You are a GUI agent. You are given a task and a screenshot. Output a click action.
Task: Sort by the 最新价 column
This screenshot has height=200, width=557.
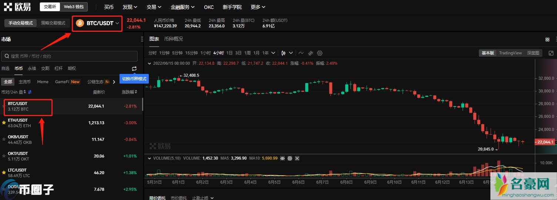pos(99,92)
